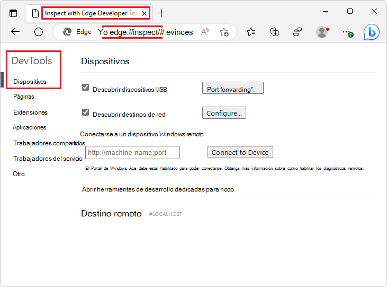
Task: Click the Configure... button
Action: coord(224,113)
